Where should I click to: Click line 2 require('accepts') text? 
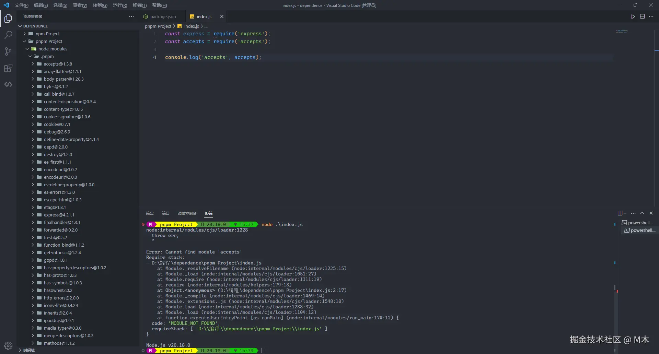241,42
